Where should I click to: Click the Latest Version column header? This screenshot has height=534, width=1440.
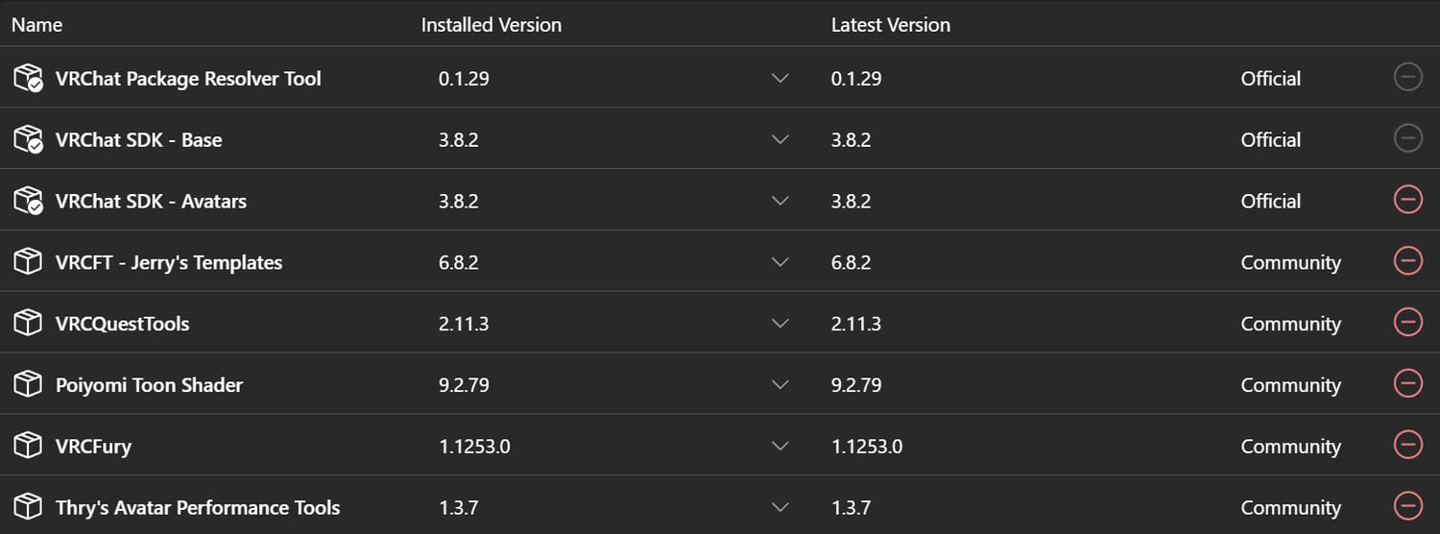(890, 25)
